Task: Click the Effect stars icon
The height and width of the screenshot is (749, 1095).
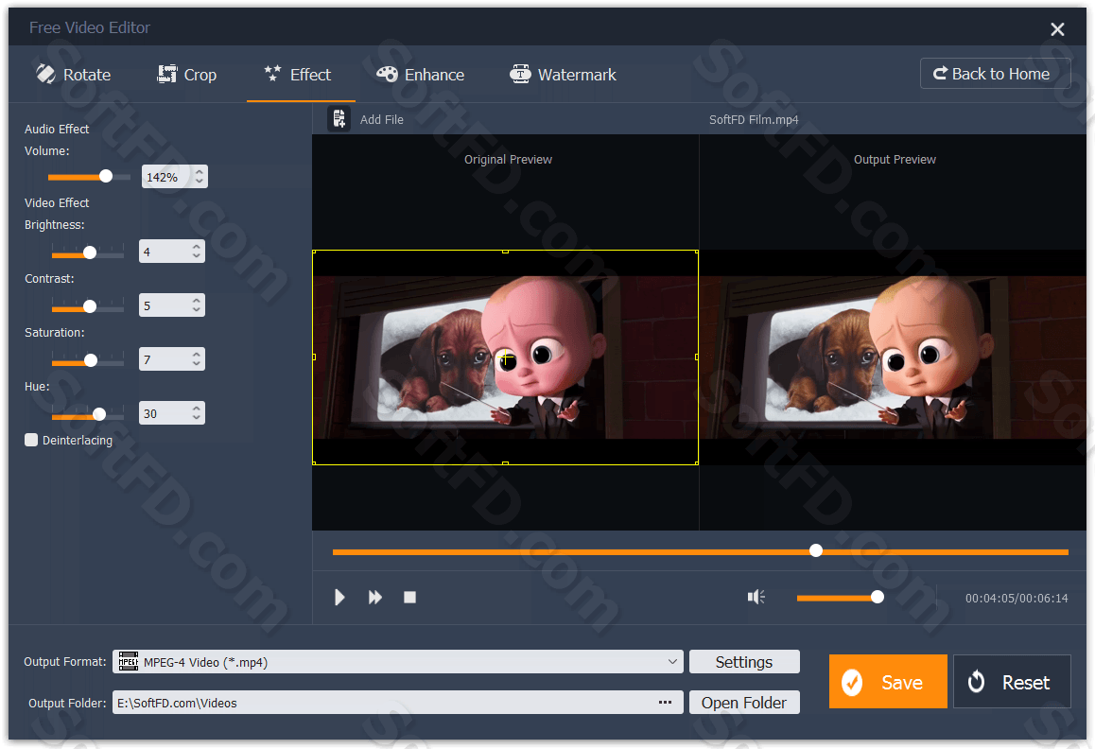Action: point(272,74)
